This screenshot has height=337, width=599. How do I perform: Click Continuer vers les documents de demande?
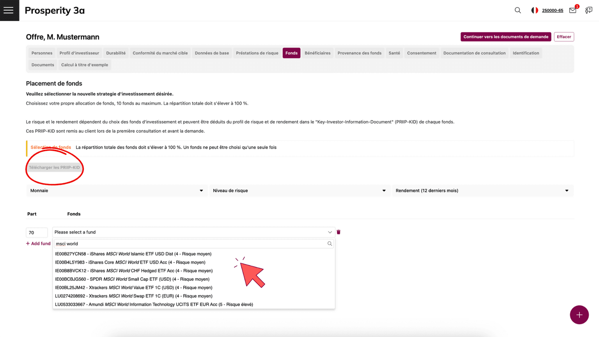[505, 37]
